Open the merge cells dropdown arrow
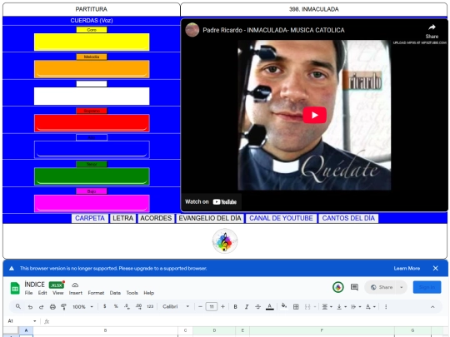Screen dimensions: 450x337 click(x=315, y=306)
